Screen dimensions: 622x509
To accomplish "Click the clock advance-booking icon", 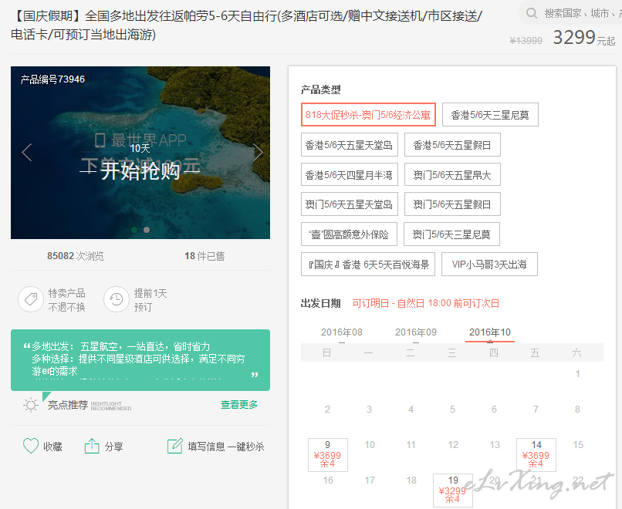I will pyautogui.click(x=117, y=299).
